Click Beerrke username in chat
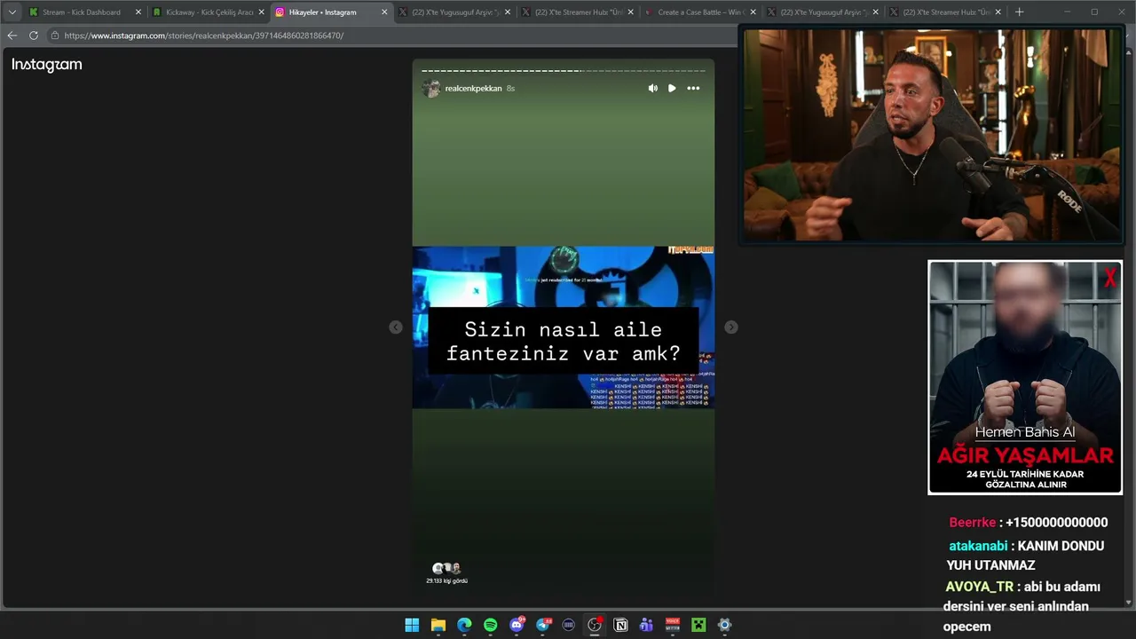This screenshot has width=1136, height=639. pyautogui.click(x=973, y=523)
